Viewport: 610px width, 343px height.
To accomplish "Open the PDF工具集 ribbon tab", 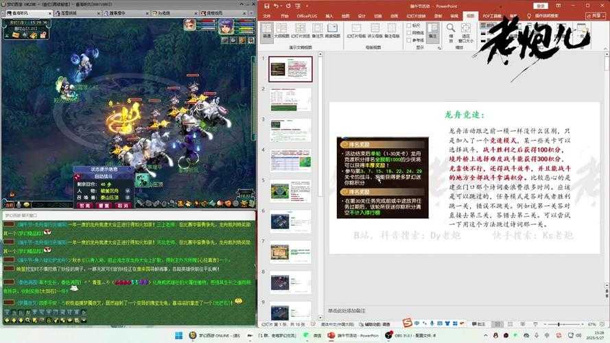I will [492, 16].
